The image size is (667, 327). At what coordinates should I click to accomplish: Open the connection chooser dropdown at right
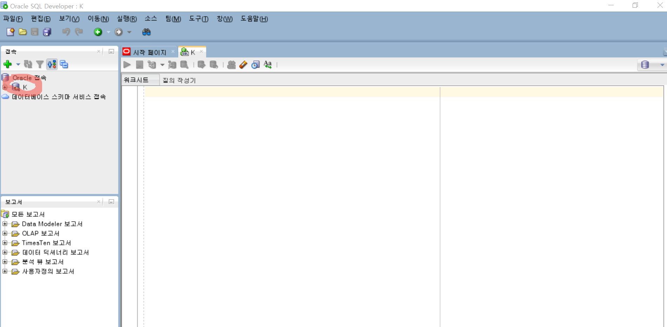(662, 65)
